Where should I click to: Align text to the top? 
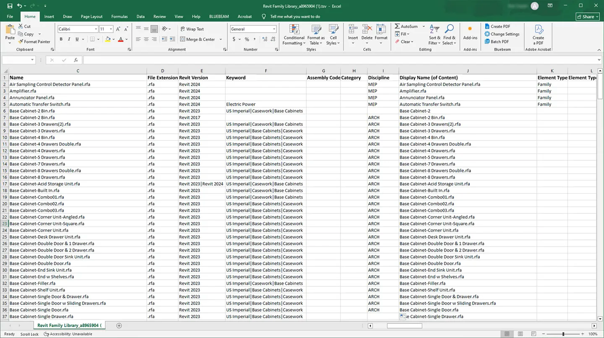point(138,29)
